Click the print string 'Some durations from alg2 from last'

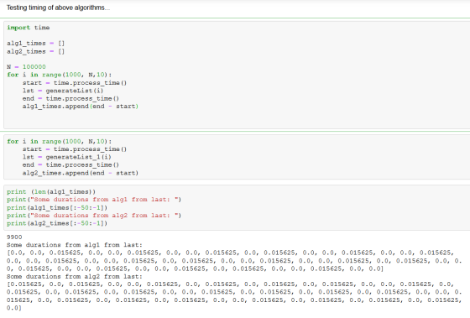pyautogui.click(x=104, y=215)
